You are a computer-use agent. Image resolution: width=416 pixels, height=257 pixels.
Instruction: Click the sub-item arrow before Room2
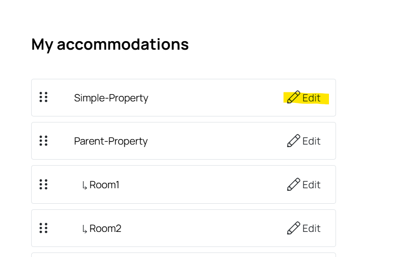tap(85, 229)
